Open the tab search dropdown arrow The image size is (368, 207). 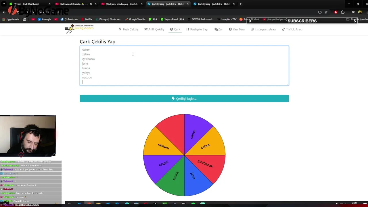(4, 4)
